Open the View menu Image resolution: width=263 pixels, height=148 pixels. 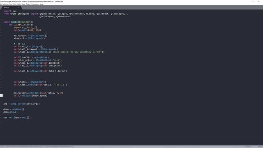coord(15,4)
